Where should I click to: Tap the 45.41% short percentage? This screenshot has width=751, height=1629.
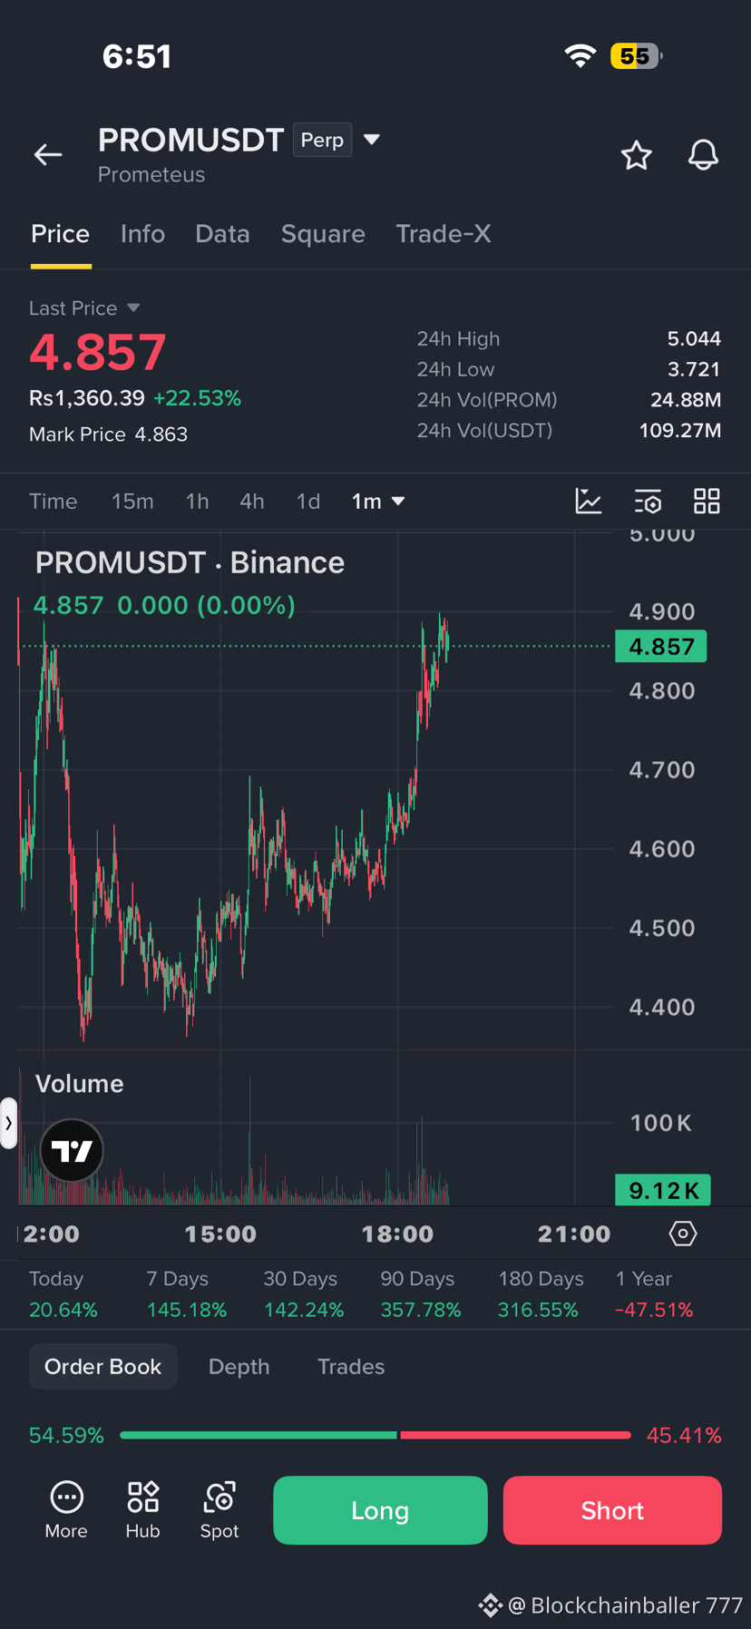(684, 1435)
